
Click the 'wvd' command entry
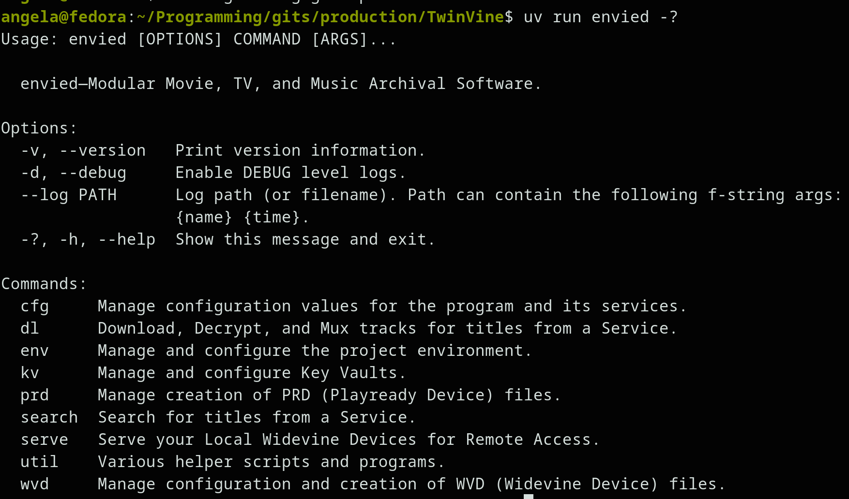[34, 484]
